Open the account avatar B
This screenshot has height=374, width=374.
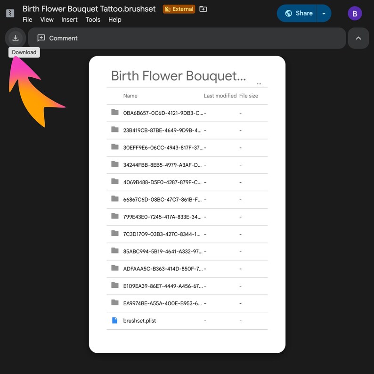pyautogui.click(x=355, y=13)
